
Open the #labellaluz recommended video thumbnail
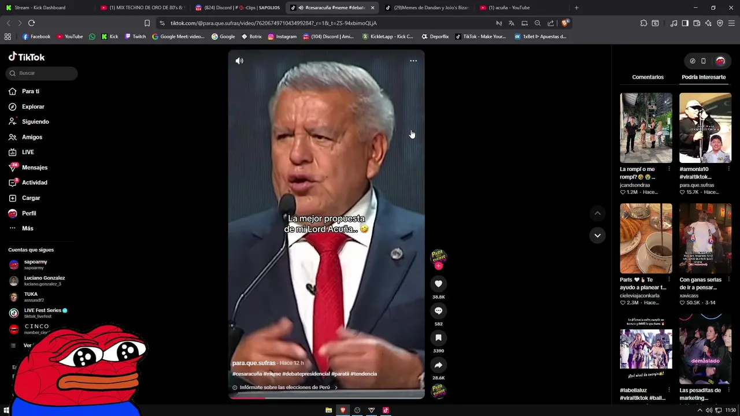[646, 349]
